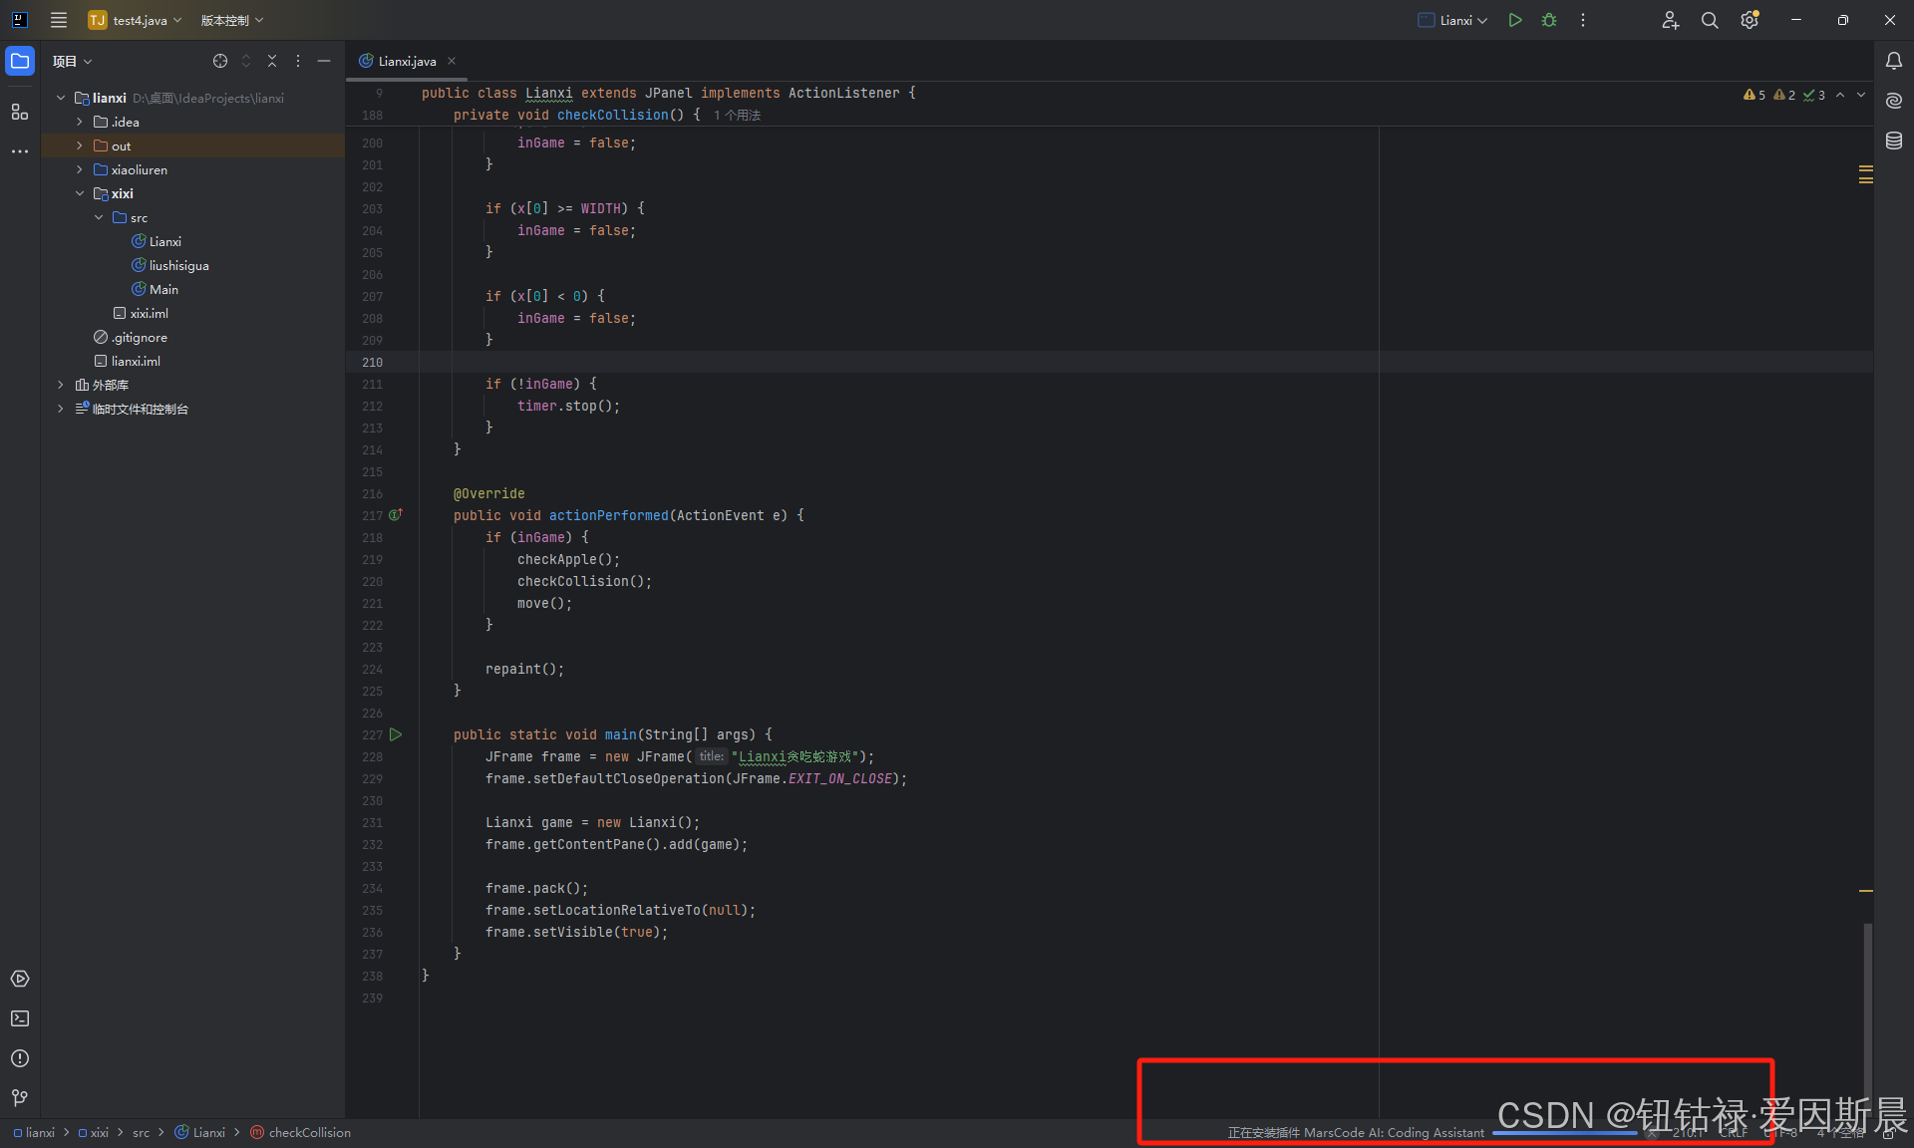This screenshot has width=1914, height=1148.
Task: Click the Debug bug icon
Action: point(1549,20)
